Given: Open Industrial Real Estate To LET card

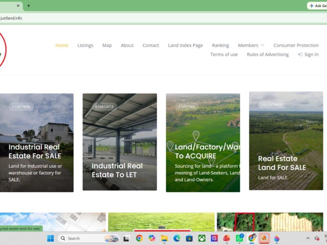Looking at the screenshot, I should (x=120, y=142).
